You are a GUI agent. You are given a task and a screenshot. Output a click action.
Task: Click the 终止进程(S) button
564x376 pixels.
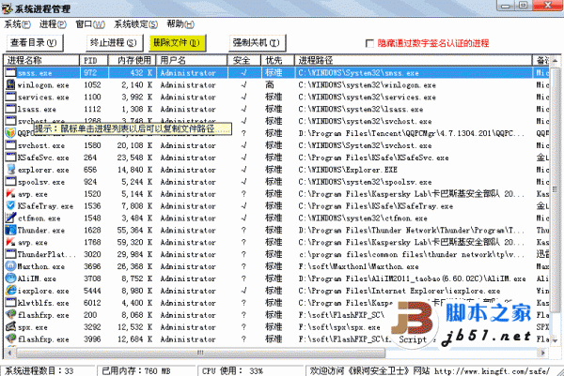pos(115,43)
